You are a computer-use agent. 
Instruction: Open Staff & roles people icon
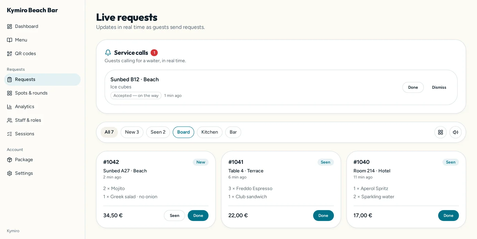click(10, 120)
